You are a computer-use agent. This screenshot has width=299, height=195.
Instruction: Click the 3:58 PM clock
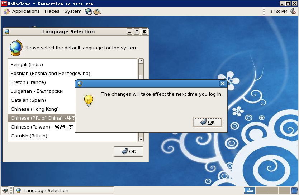click(x=279, y=11)
